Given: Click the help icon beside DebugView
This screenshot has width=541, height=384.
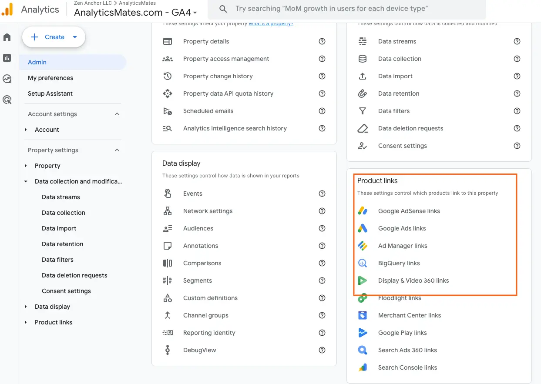Looking at the screenshot, I should tap(322, 350).
